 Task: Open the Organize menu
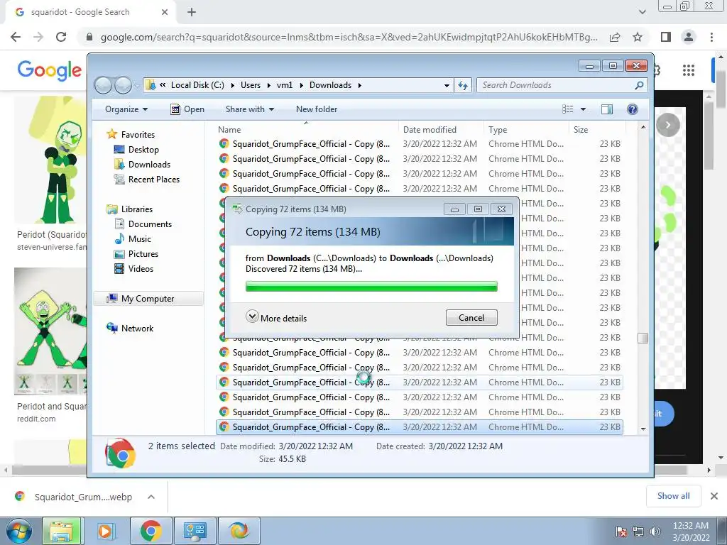tap(126, 109)
